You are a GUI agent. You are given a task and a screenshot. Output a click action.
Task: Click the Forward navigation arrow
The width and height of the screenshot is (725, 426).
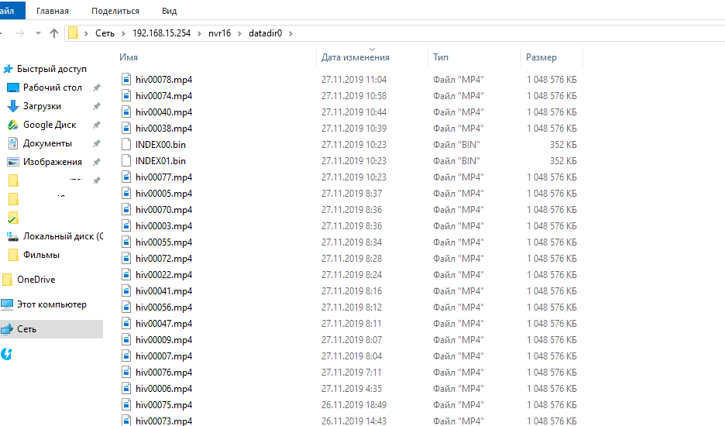point(19,33)
